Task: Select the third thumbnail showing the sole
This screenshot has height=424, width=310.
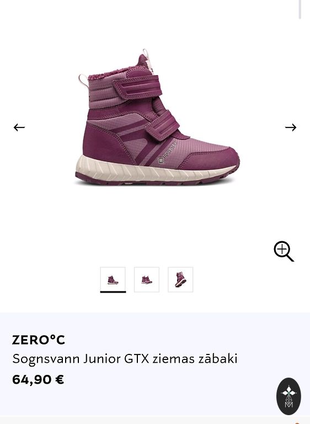Action: pyautogui.click(x=180, y=279)
